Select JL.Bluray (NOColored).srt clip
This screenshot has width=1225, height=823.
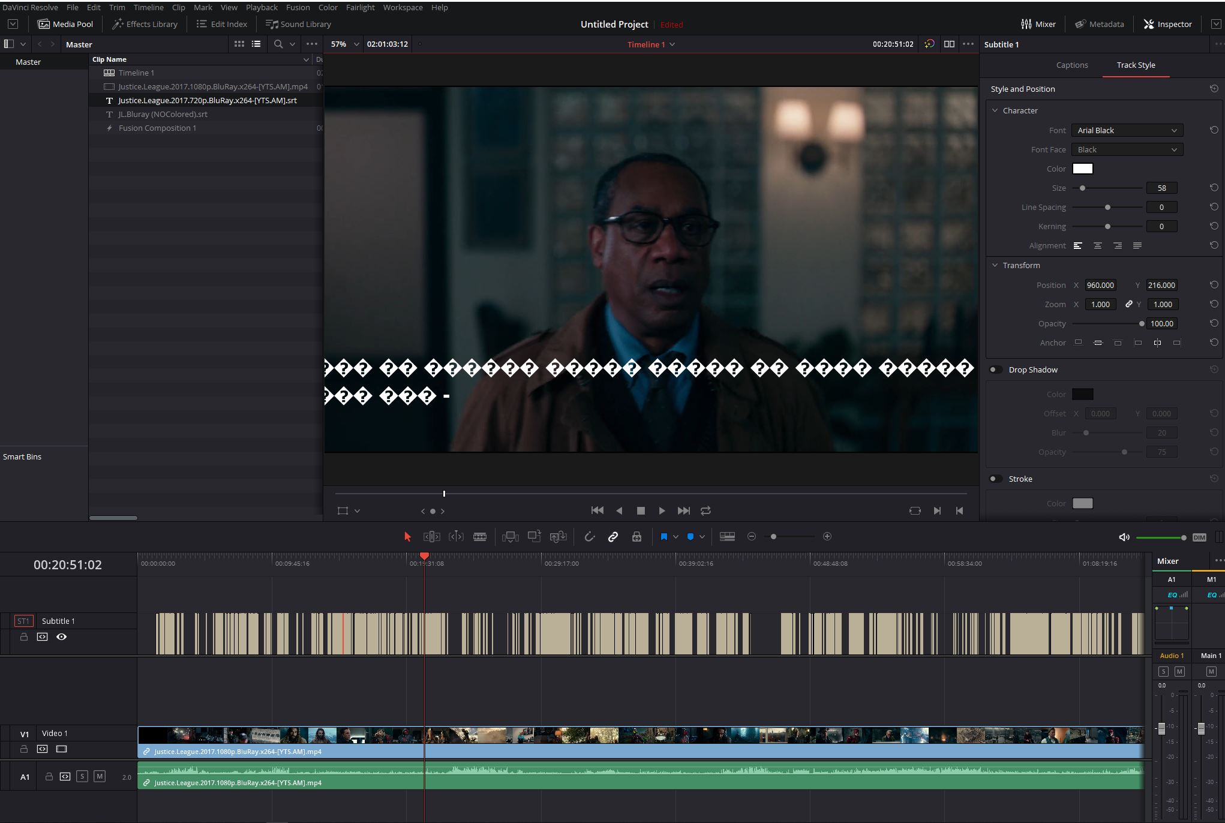coord(163,114)
